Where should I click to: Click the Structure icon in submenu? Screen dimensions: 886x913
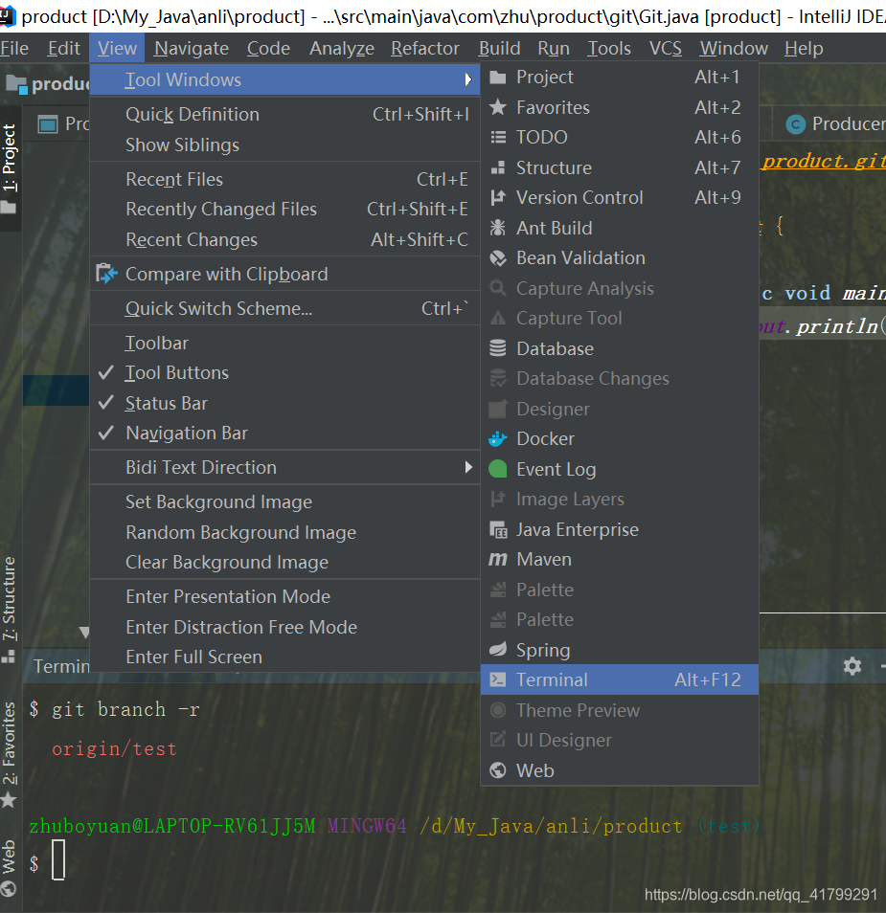coord(498,167)
